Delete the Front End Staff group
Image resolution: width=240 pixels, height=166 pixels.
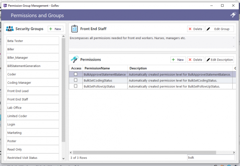(x=195, y=29)
